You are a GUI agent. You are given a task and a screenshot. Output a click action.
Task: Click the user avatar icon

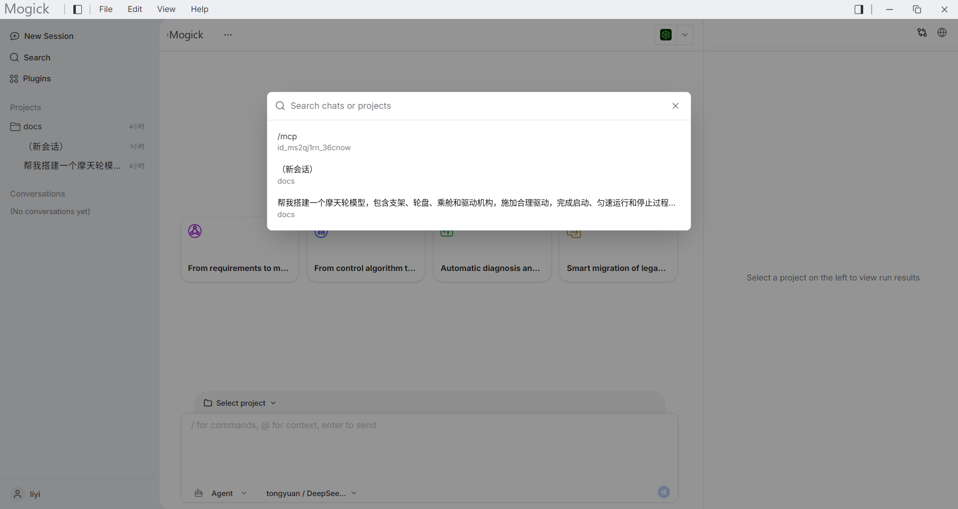pos(17,494)
